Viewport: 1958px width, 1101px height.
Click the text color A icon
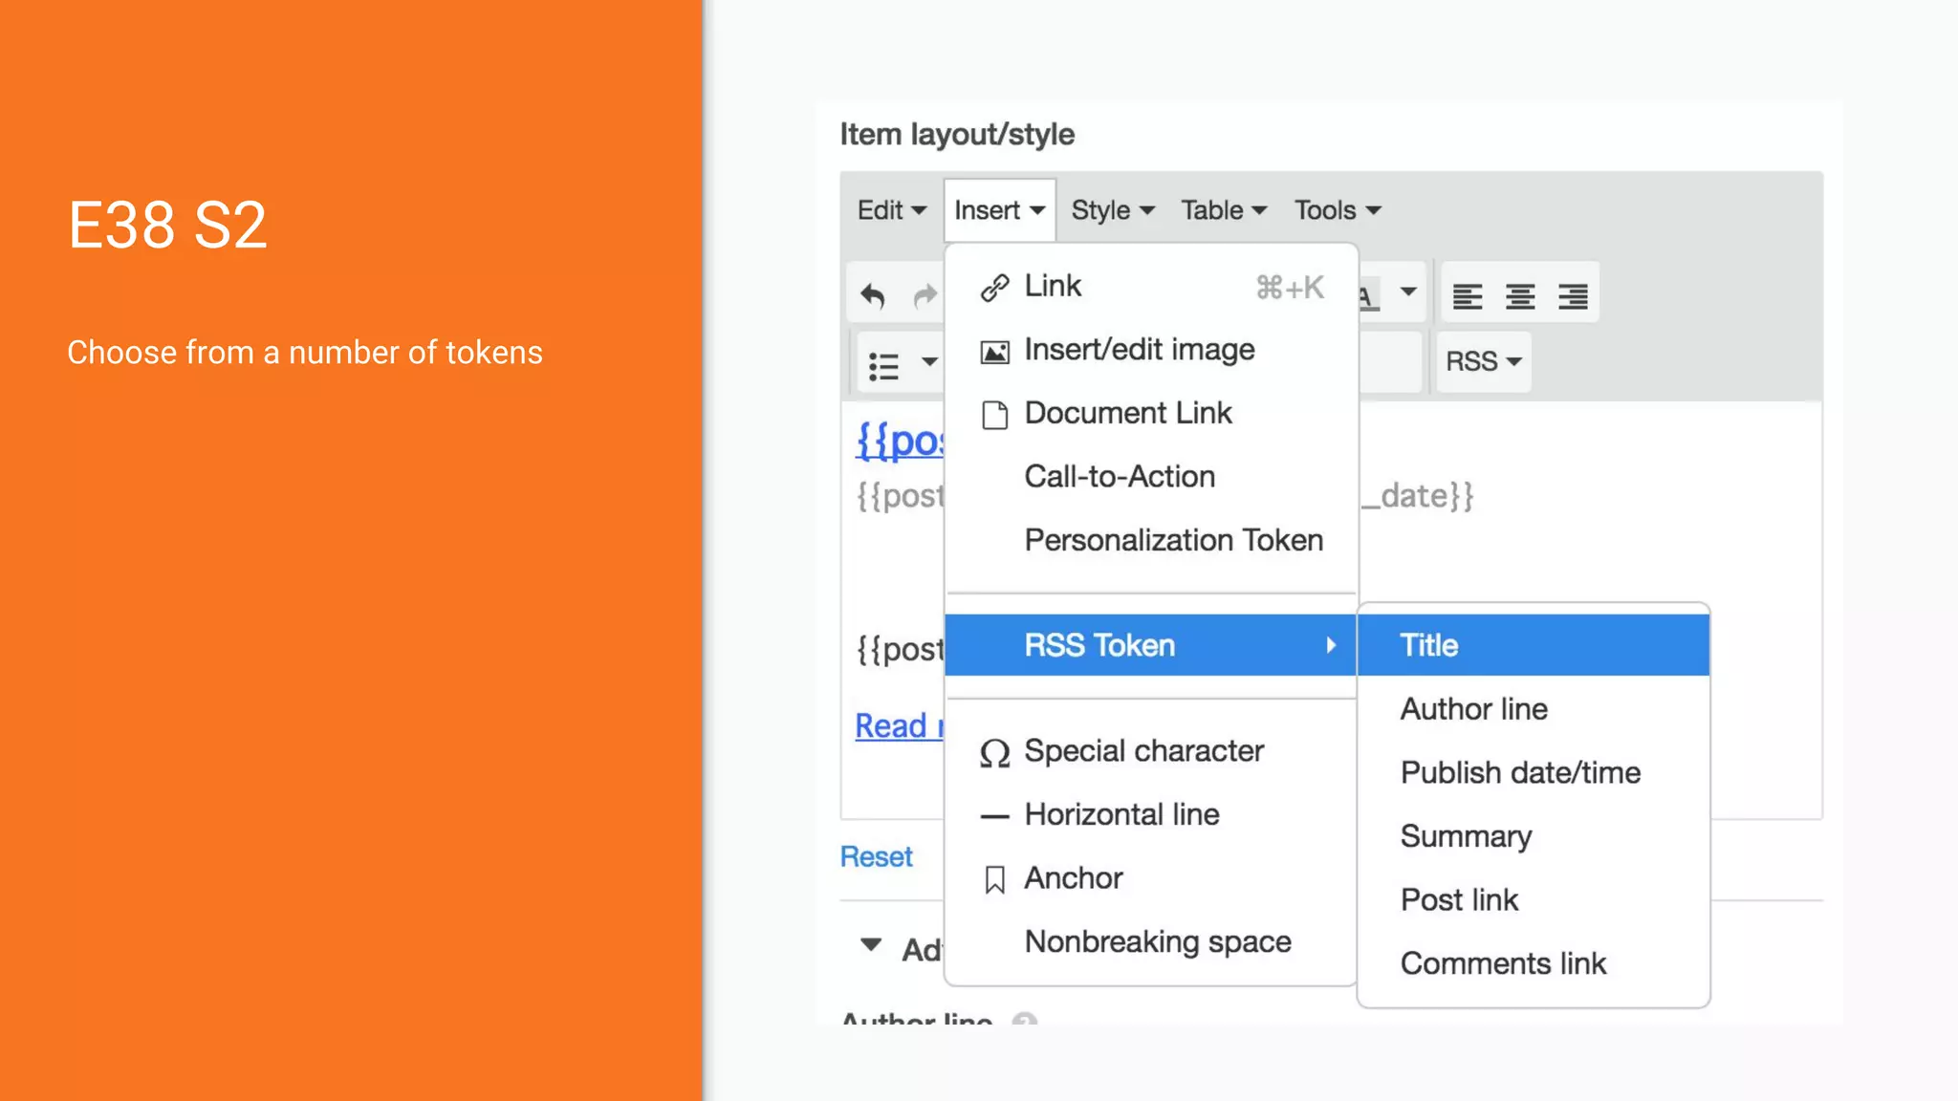point(1368,296)
